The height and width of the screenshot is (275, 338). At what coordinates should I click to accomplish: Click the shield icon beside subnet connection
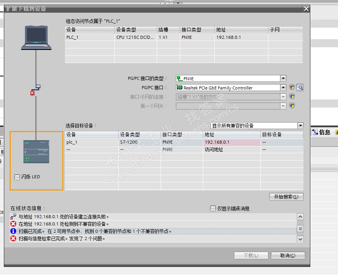pos(292,96)
